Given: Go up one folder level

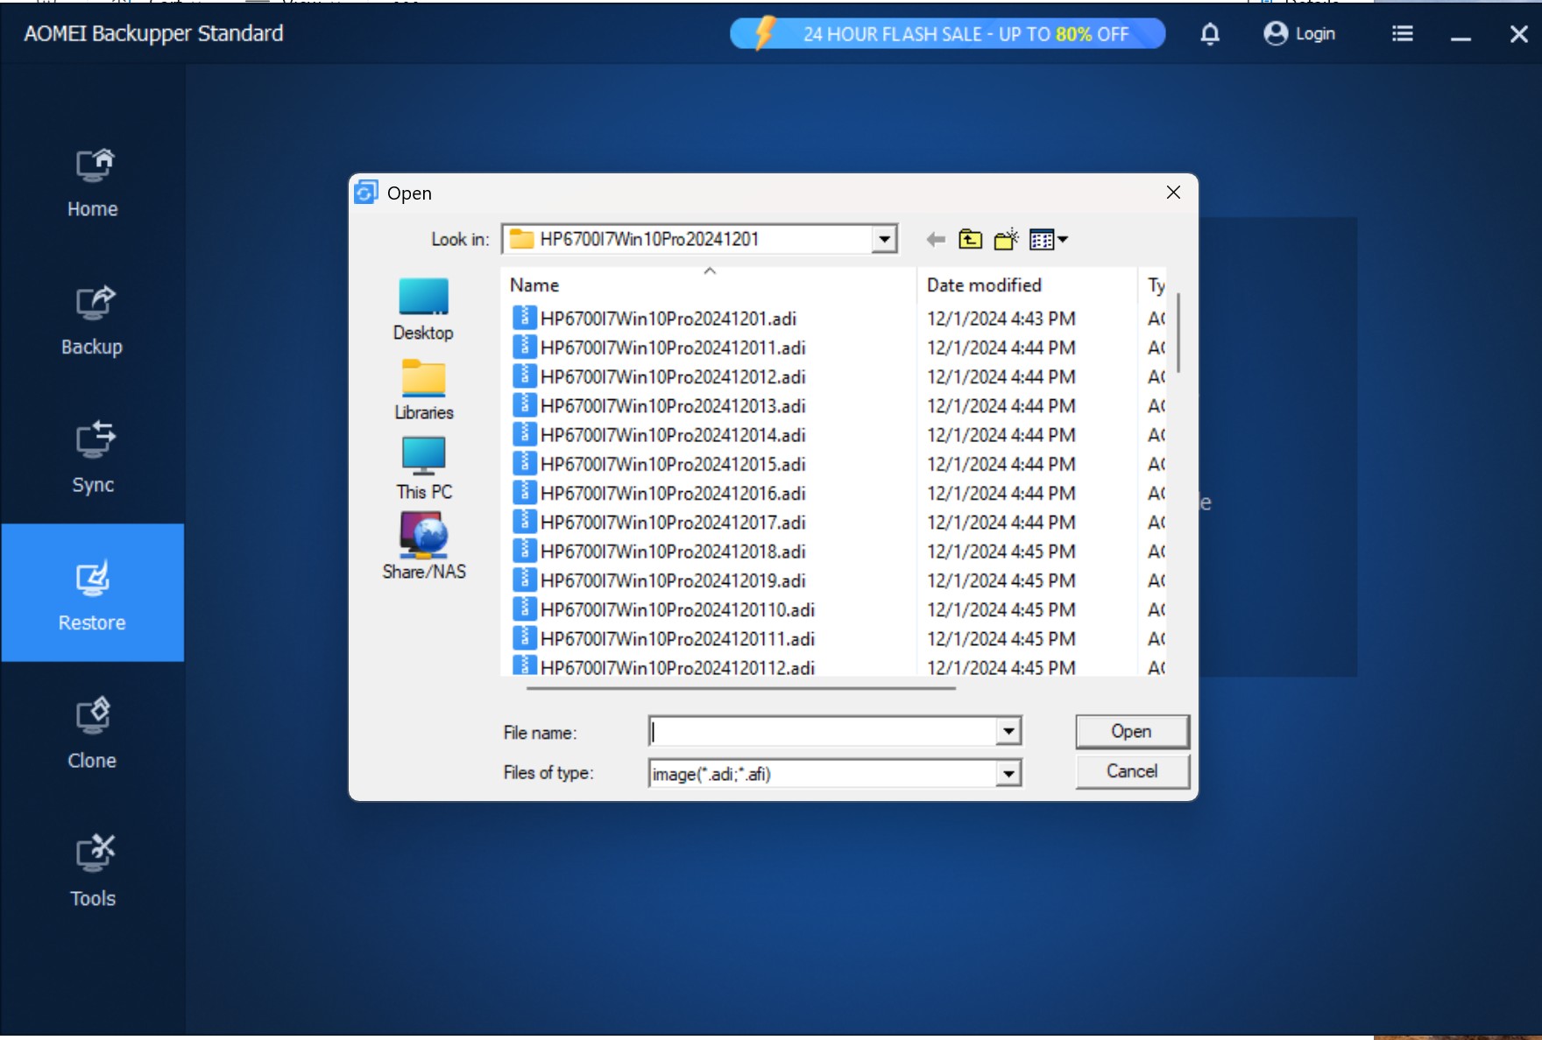Looking at the screenshot, I should [x=970, y=239].
